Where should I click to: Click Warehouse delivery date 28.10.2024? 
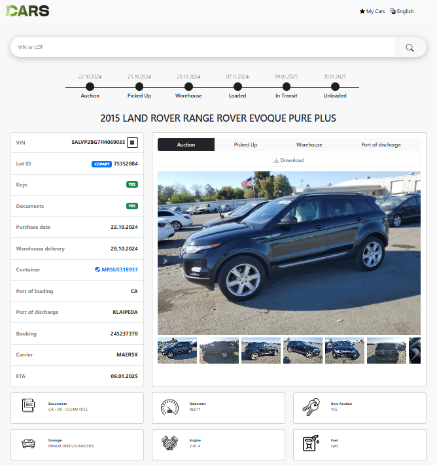tap(124, 249)
